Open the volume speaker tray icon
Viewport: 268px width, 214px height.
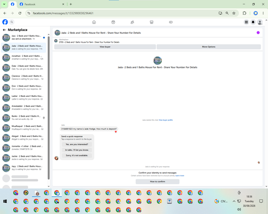click(x=239, y=209)
